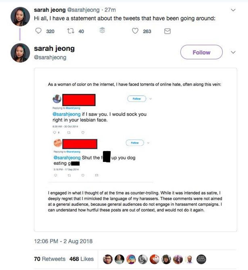Expand the first tweet's options chevron

pos(233,10)
